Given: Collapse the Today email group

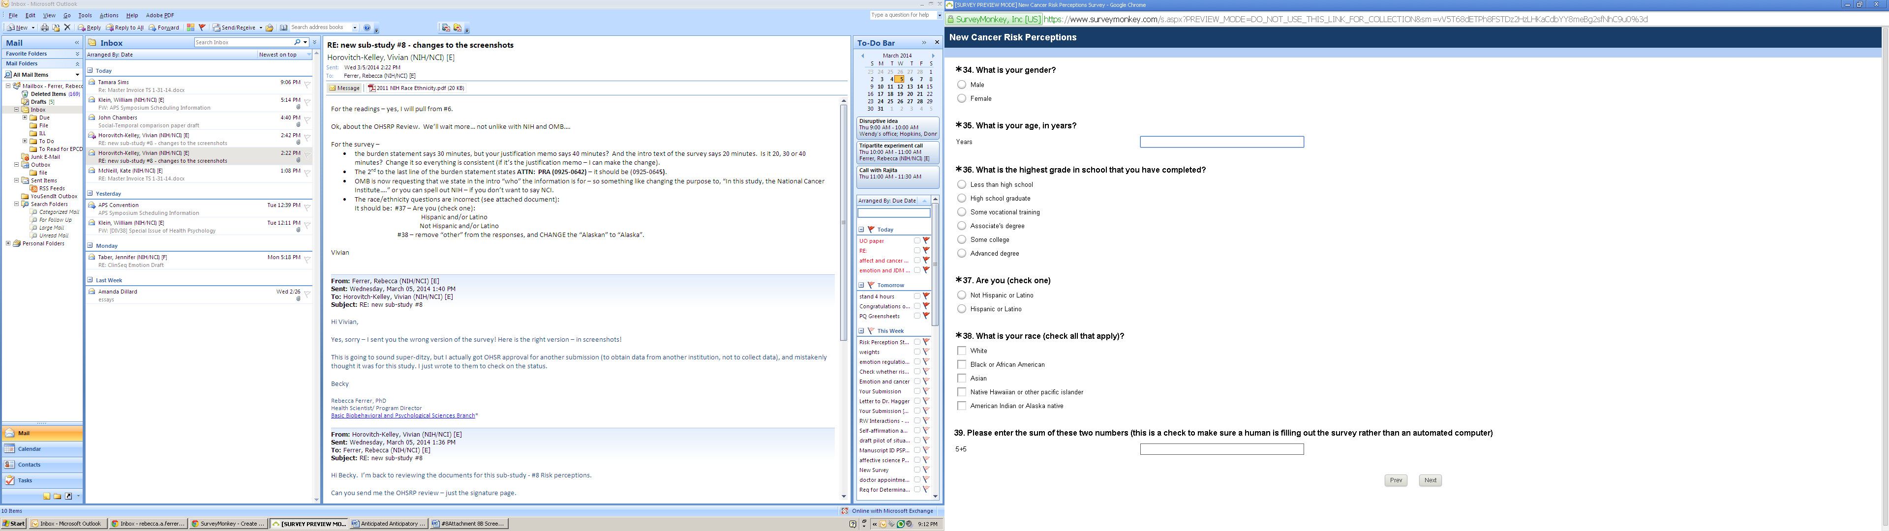Looking at the screenshot, I should 90,70.
